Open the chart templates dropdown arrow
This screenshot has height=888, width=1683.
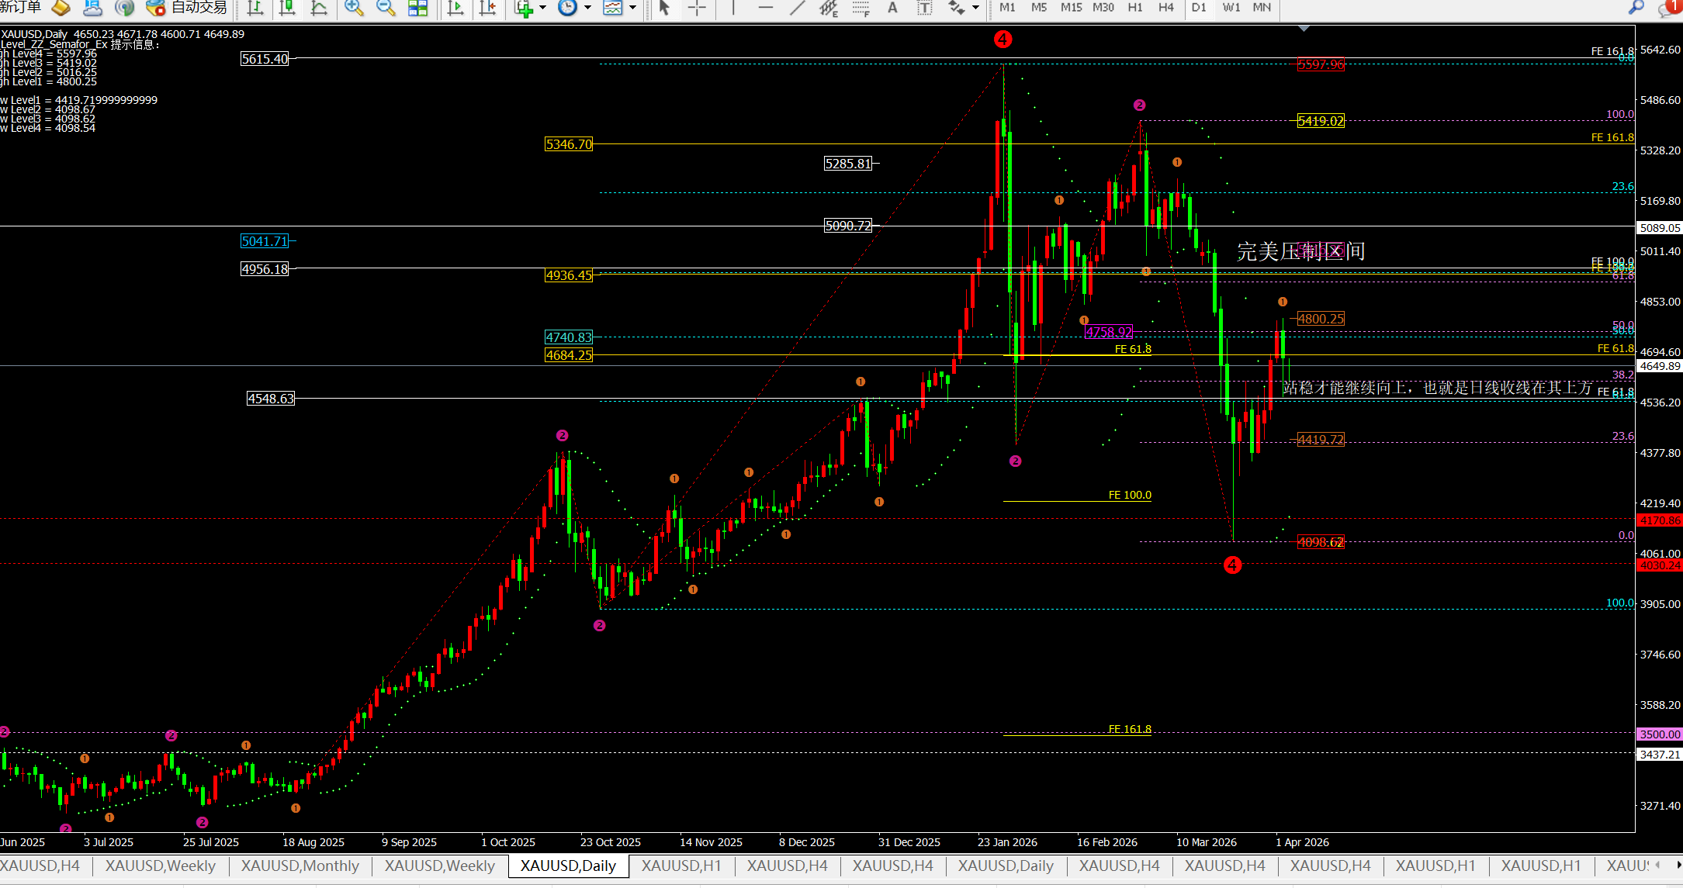633,8
